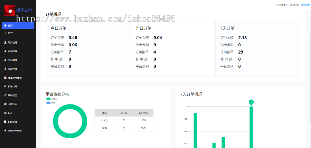Viewport: 311px width, 148px height.
Task: Click the 支付宝 table cell
Action: 104,120
